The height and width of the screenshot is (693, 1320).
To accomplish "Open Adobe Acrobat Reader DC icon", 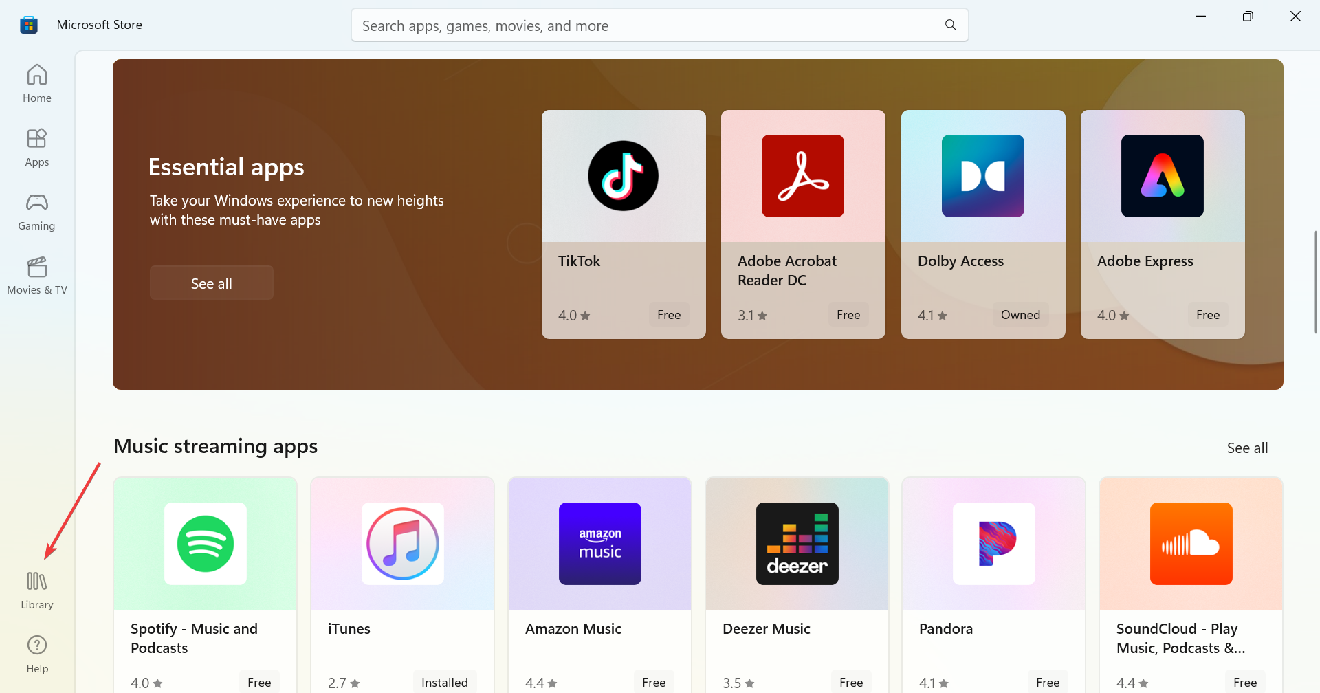I will 803,176.
